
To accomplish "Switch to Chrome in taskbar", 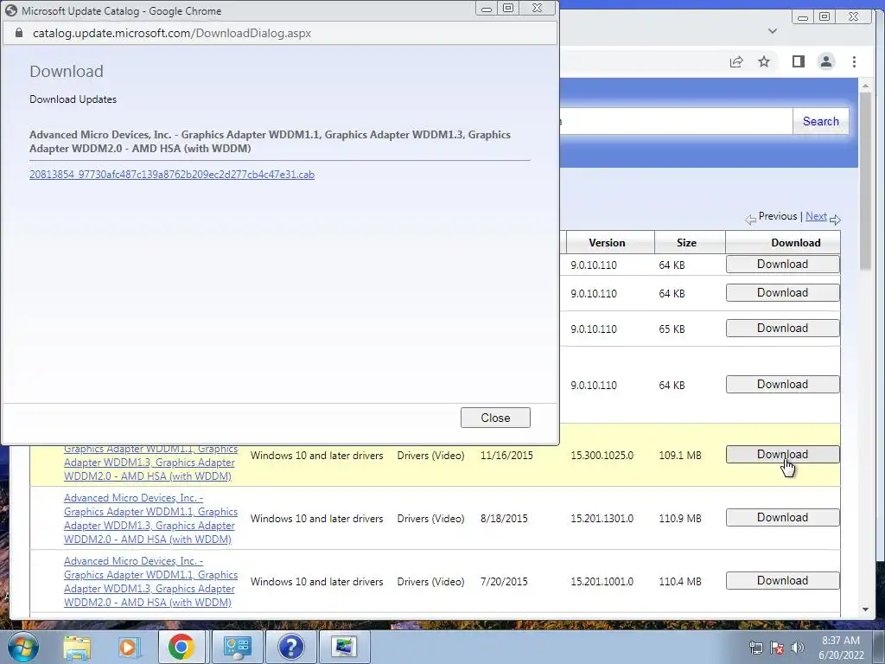I will tap(181, 647).
